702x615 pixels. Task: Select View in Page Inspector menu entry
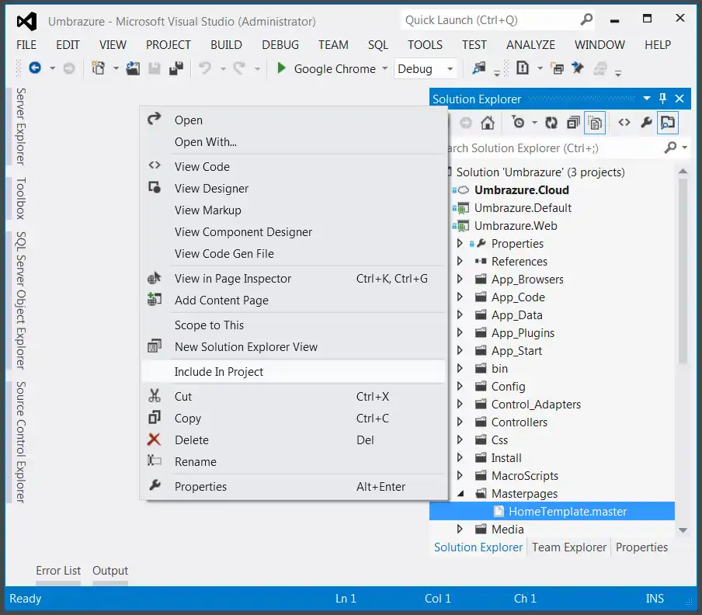294,279
